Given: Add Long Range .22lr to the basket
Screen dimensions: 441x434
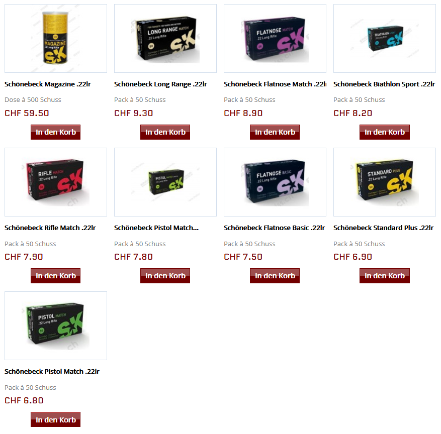Looking at the screenshot, I should (x=165, y=132).
